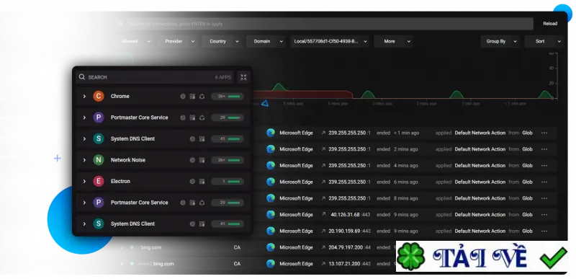Screen dimensions: 576x279
Task: Click the CA country code beside www2.bing.com
Action: click(237, 264)
